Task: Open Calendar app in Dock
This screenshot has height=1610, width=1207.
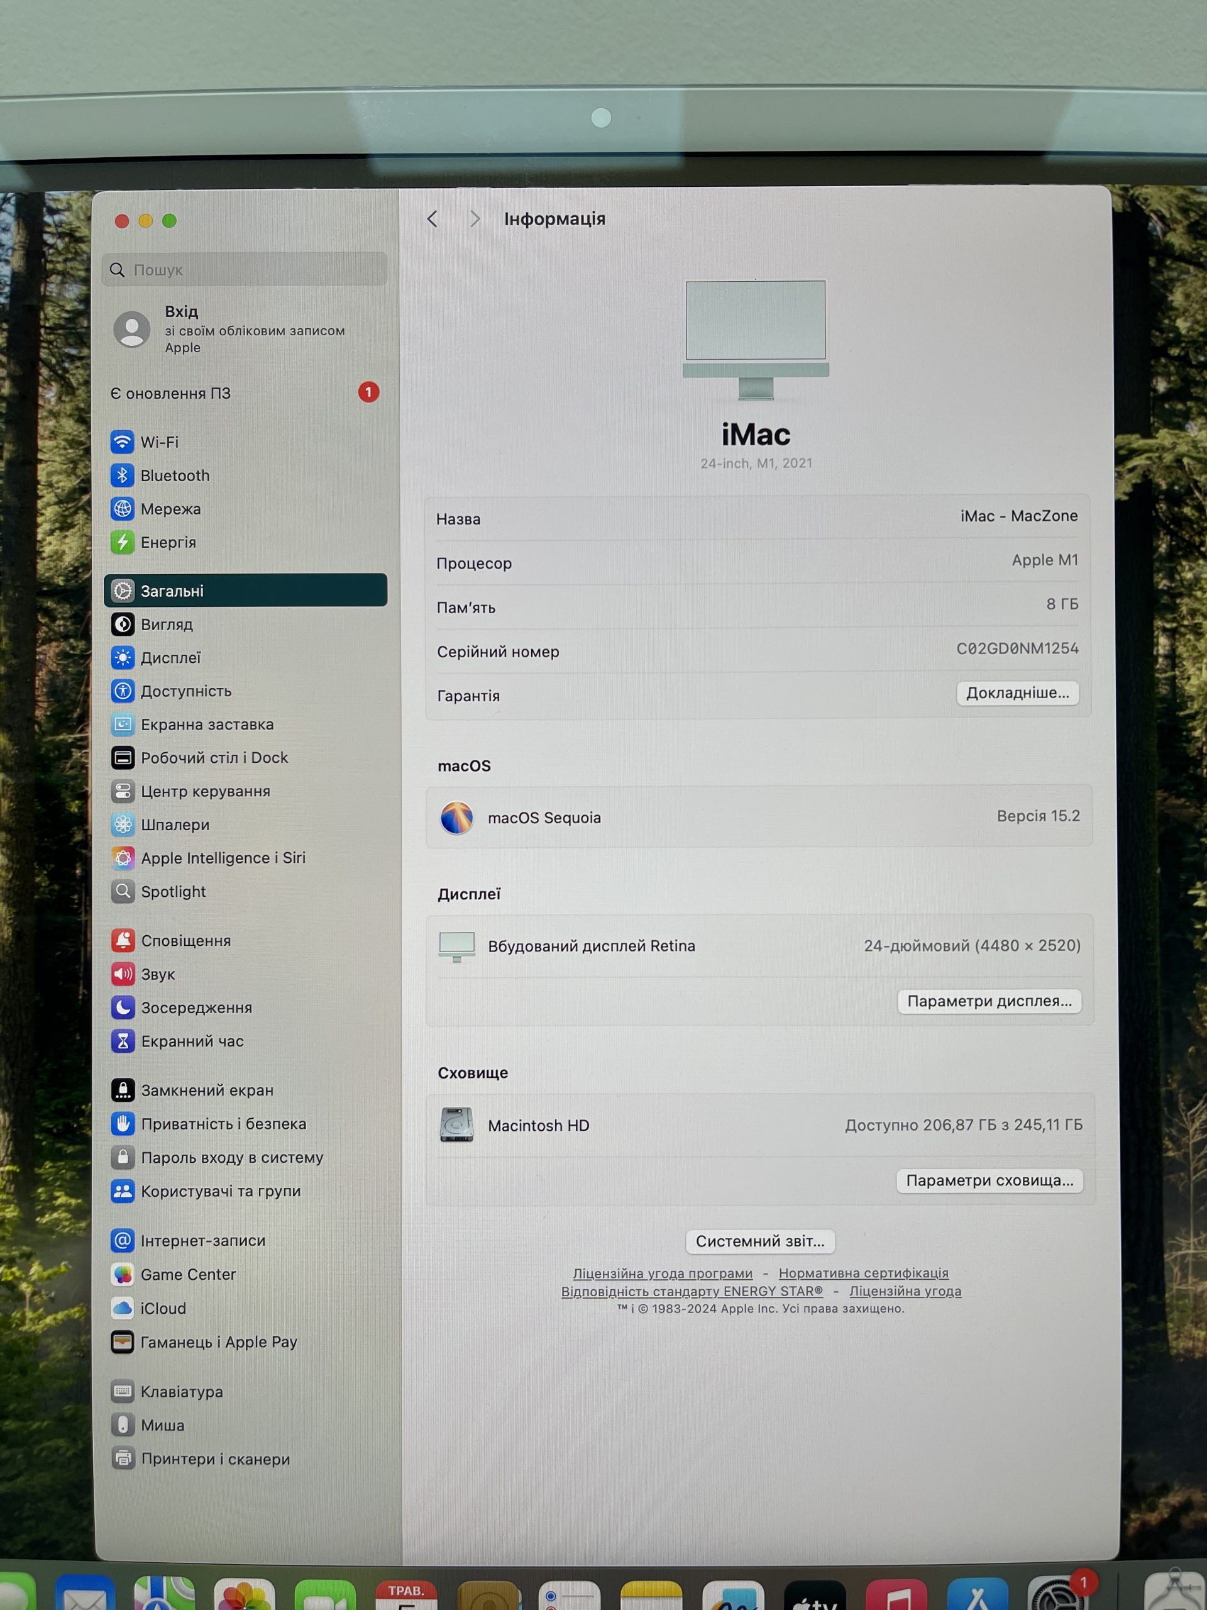Action: 406,1595
